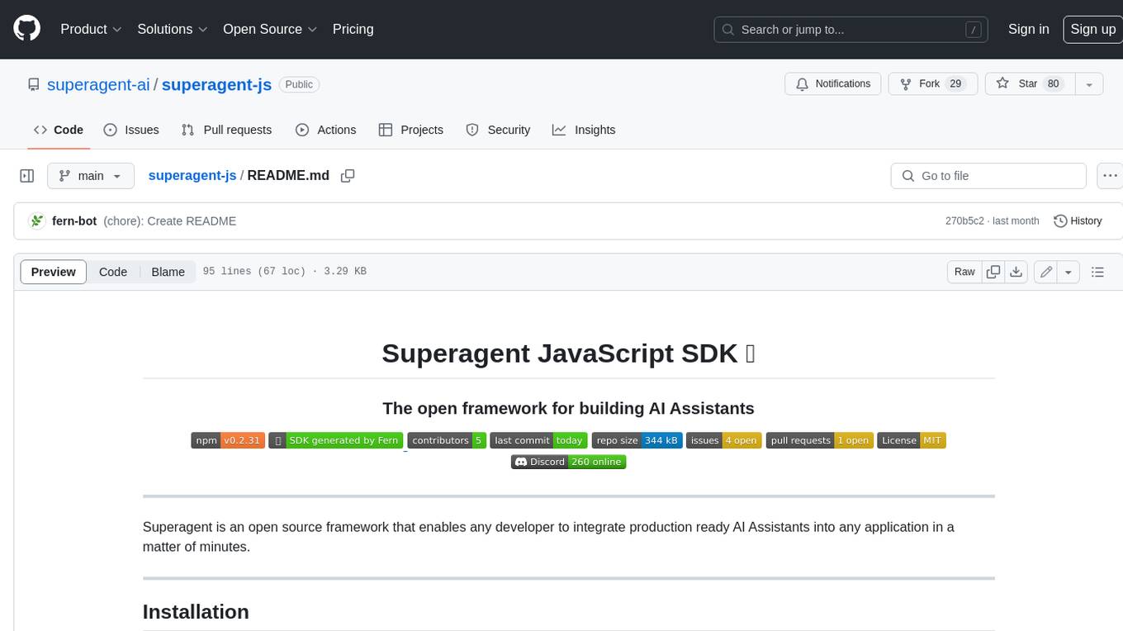Click the issues 4 open badge
This screenshot has width=1123, height=631.
pos(724,440)
